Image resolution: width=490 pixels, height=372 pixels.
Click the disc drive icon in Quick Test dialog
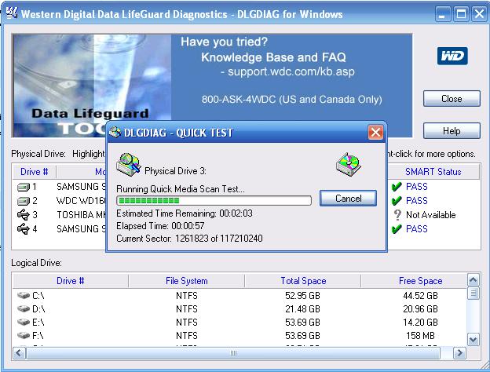(x=348, y=164)
